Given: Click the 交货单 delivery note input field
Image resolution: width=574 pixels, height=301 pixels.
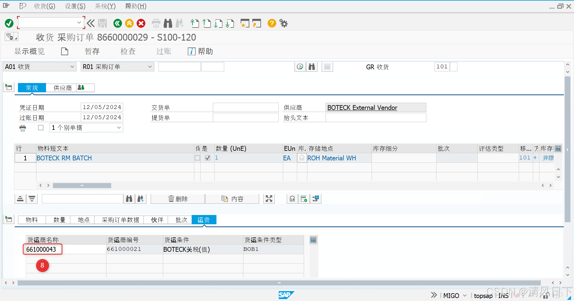Looking at the screenshot, I should click(x=245, y=107).
